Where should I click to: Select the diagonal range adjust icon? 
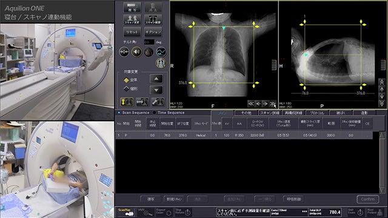point(158,102)
